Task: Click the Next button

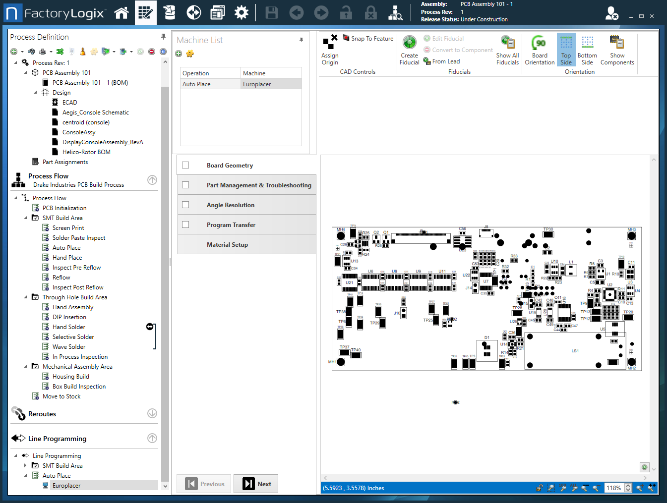Action: [x=256, y=484]
